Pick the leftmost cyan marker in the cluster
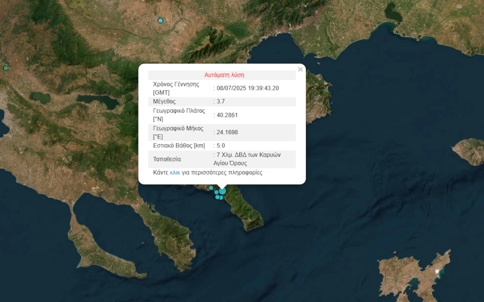The height and width of the screenshot is (302, 484). point(211,188)
